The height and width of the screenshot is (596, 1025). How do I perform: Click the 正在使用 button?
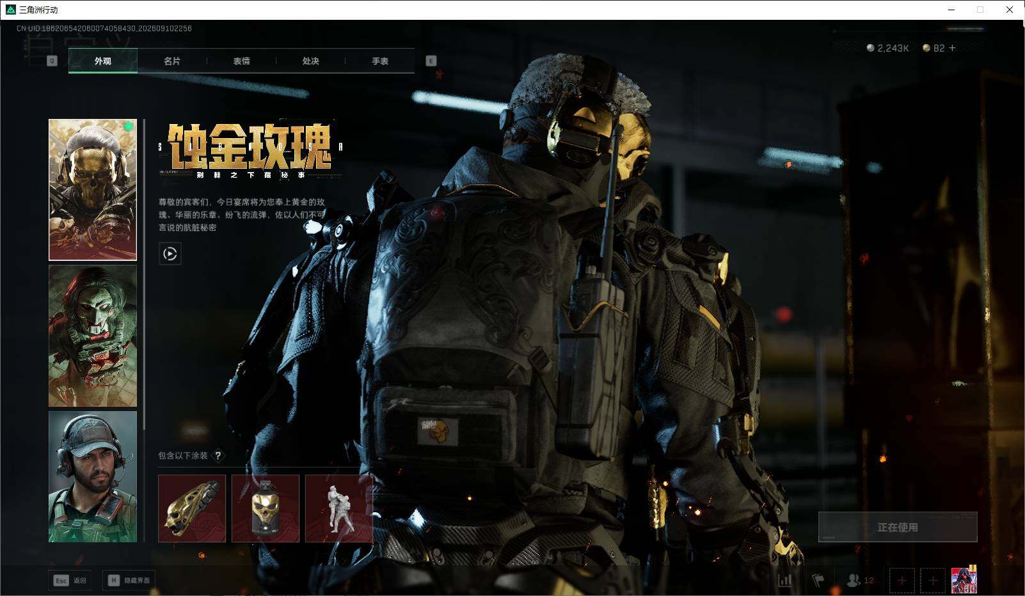pos(898,527)
